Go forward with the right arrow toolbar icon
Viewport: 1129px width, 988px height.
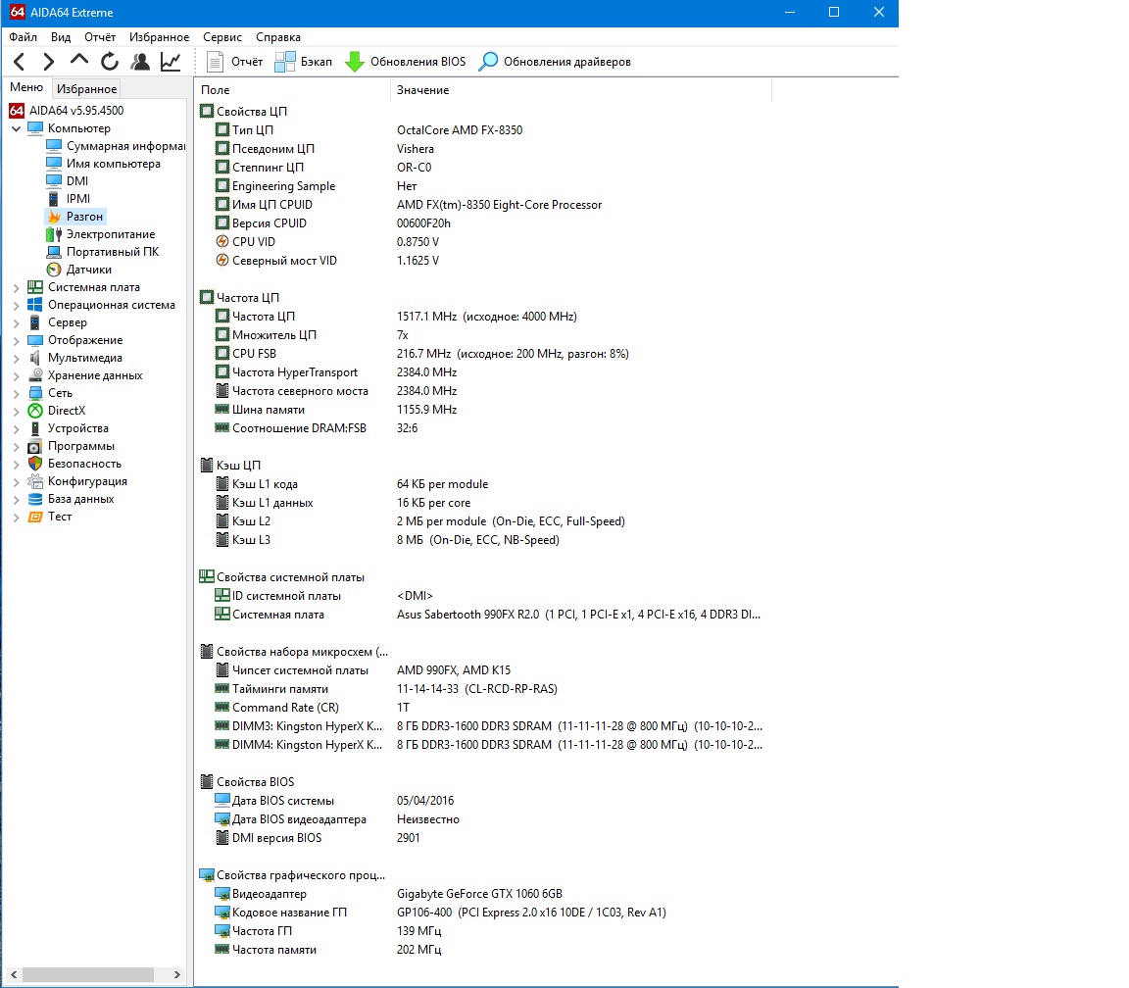[x=48, y=62]
